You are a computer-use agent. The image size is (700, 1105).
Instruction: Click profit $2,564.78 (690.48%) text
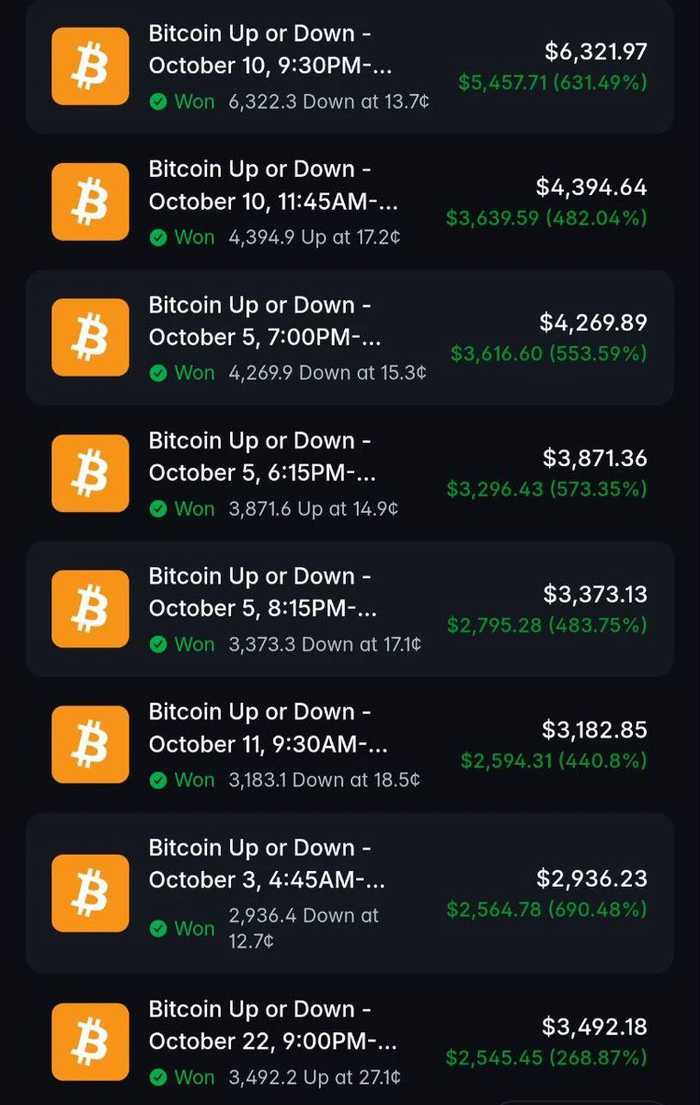coord(547,910)
